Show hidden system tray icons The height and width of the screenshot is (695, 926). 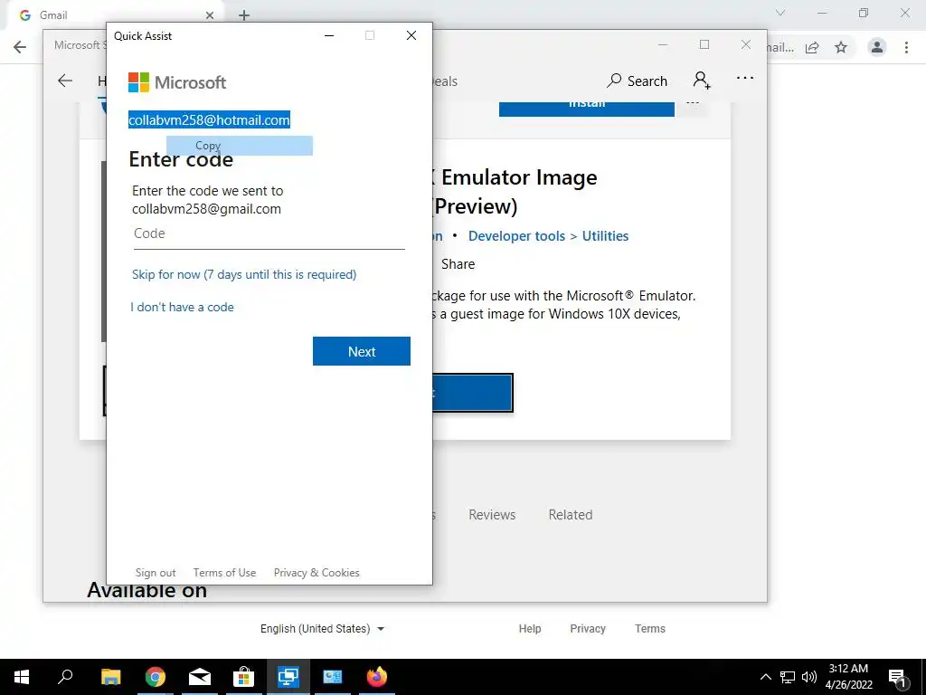click(765, 677)
